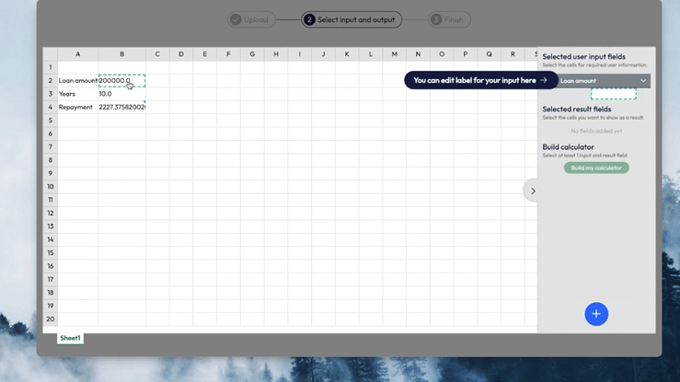Select the dashed cell placeholder box
Viewport: 680px width, 382px height.
(613, 94)
